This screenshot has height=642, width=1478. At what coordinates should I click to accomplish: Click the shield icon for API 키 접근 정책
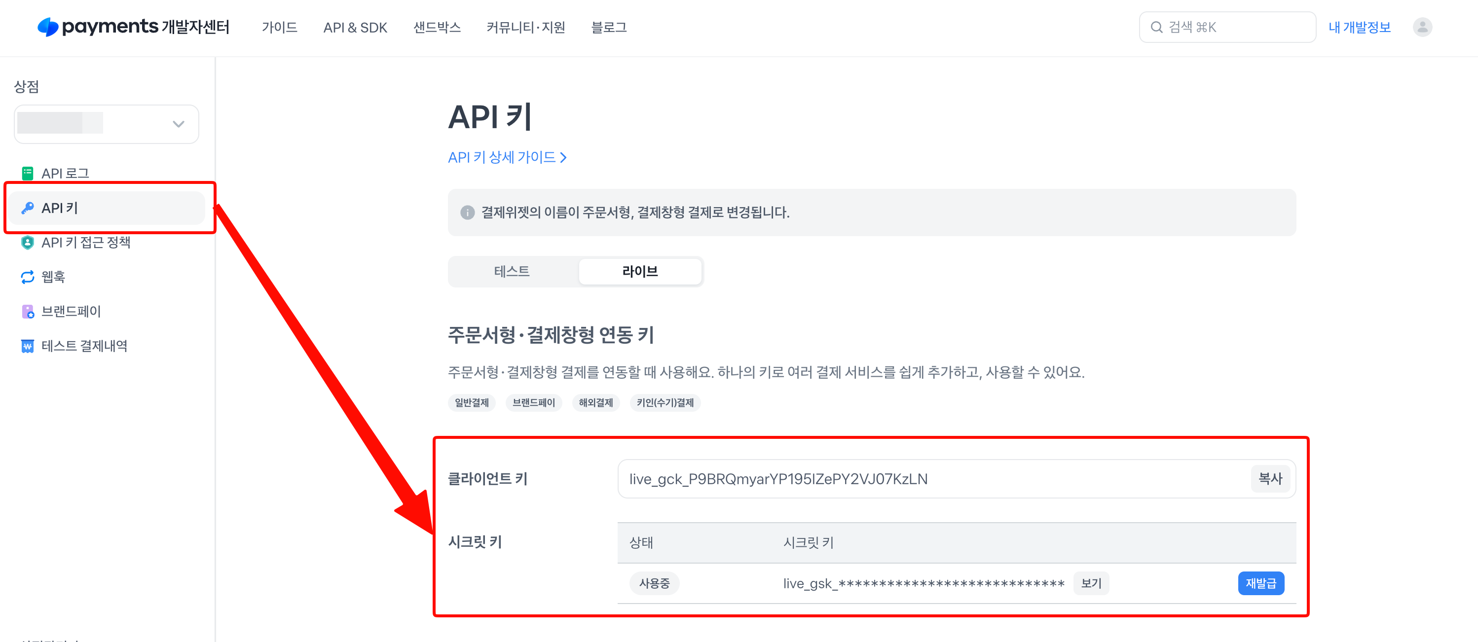[27, 242]
